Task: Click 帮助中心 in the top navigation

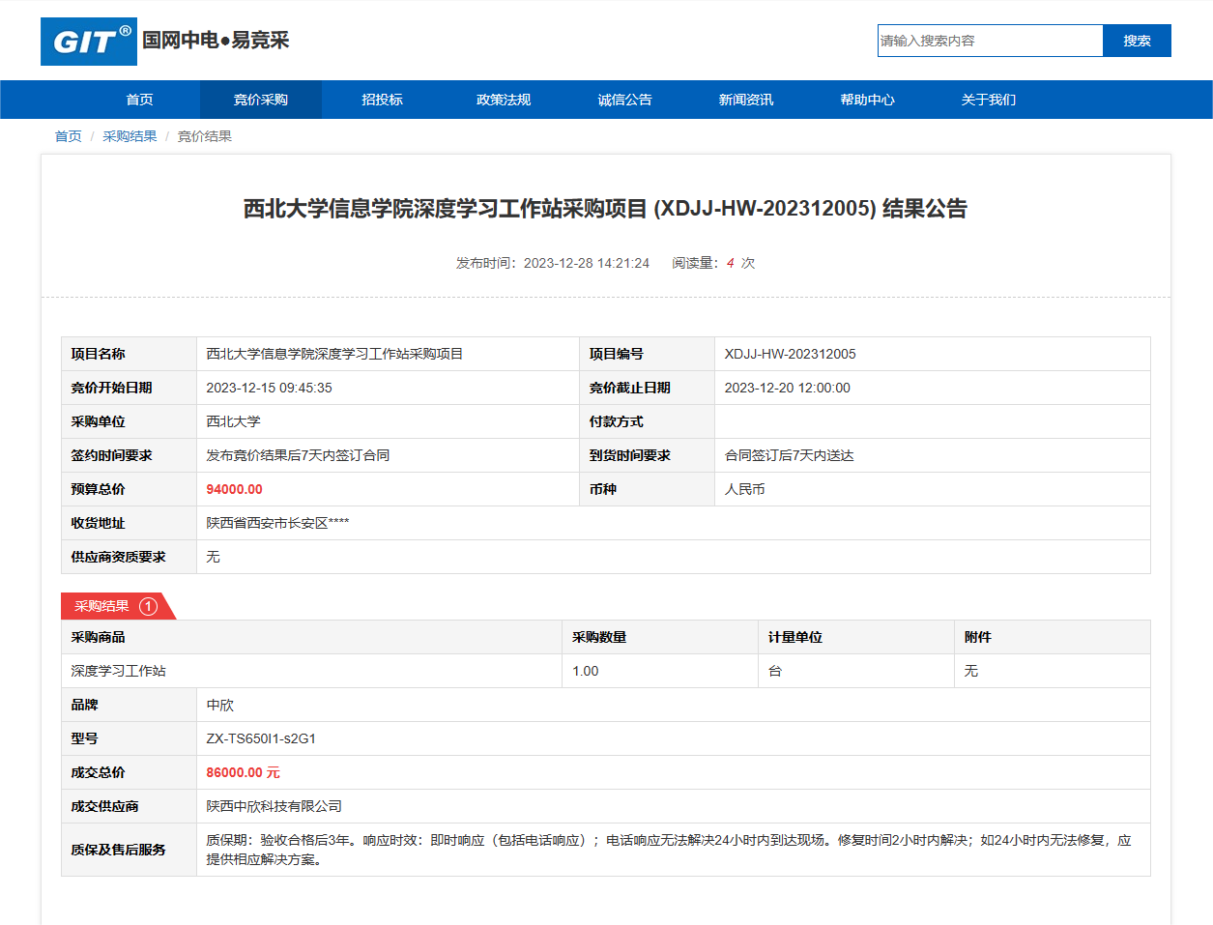Action: point(867,100)
